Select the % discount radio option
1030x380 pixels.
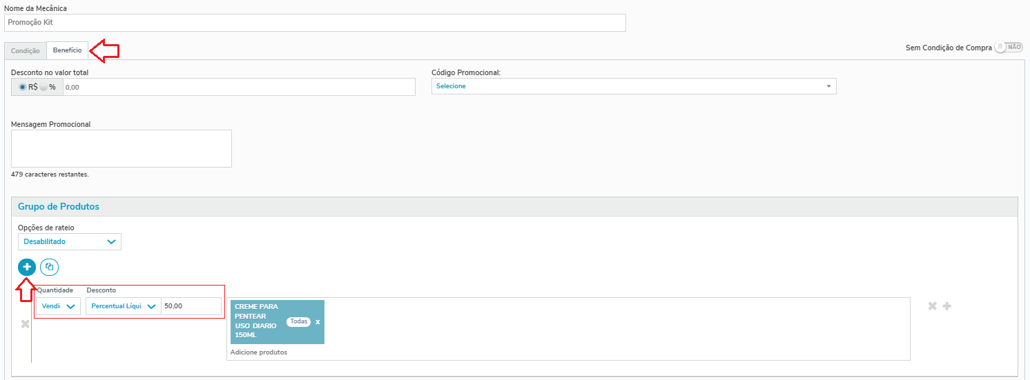point(43,87)
